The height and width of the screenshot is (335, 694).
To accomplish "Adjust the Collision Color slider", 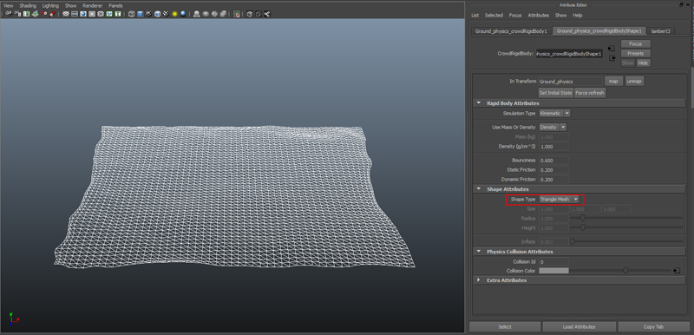I will (626, 271).
